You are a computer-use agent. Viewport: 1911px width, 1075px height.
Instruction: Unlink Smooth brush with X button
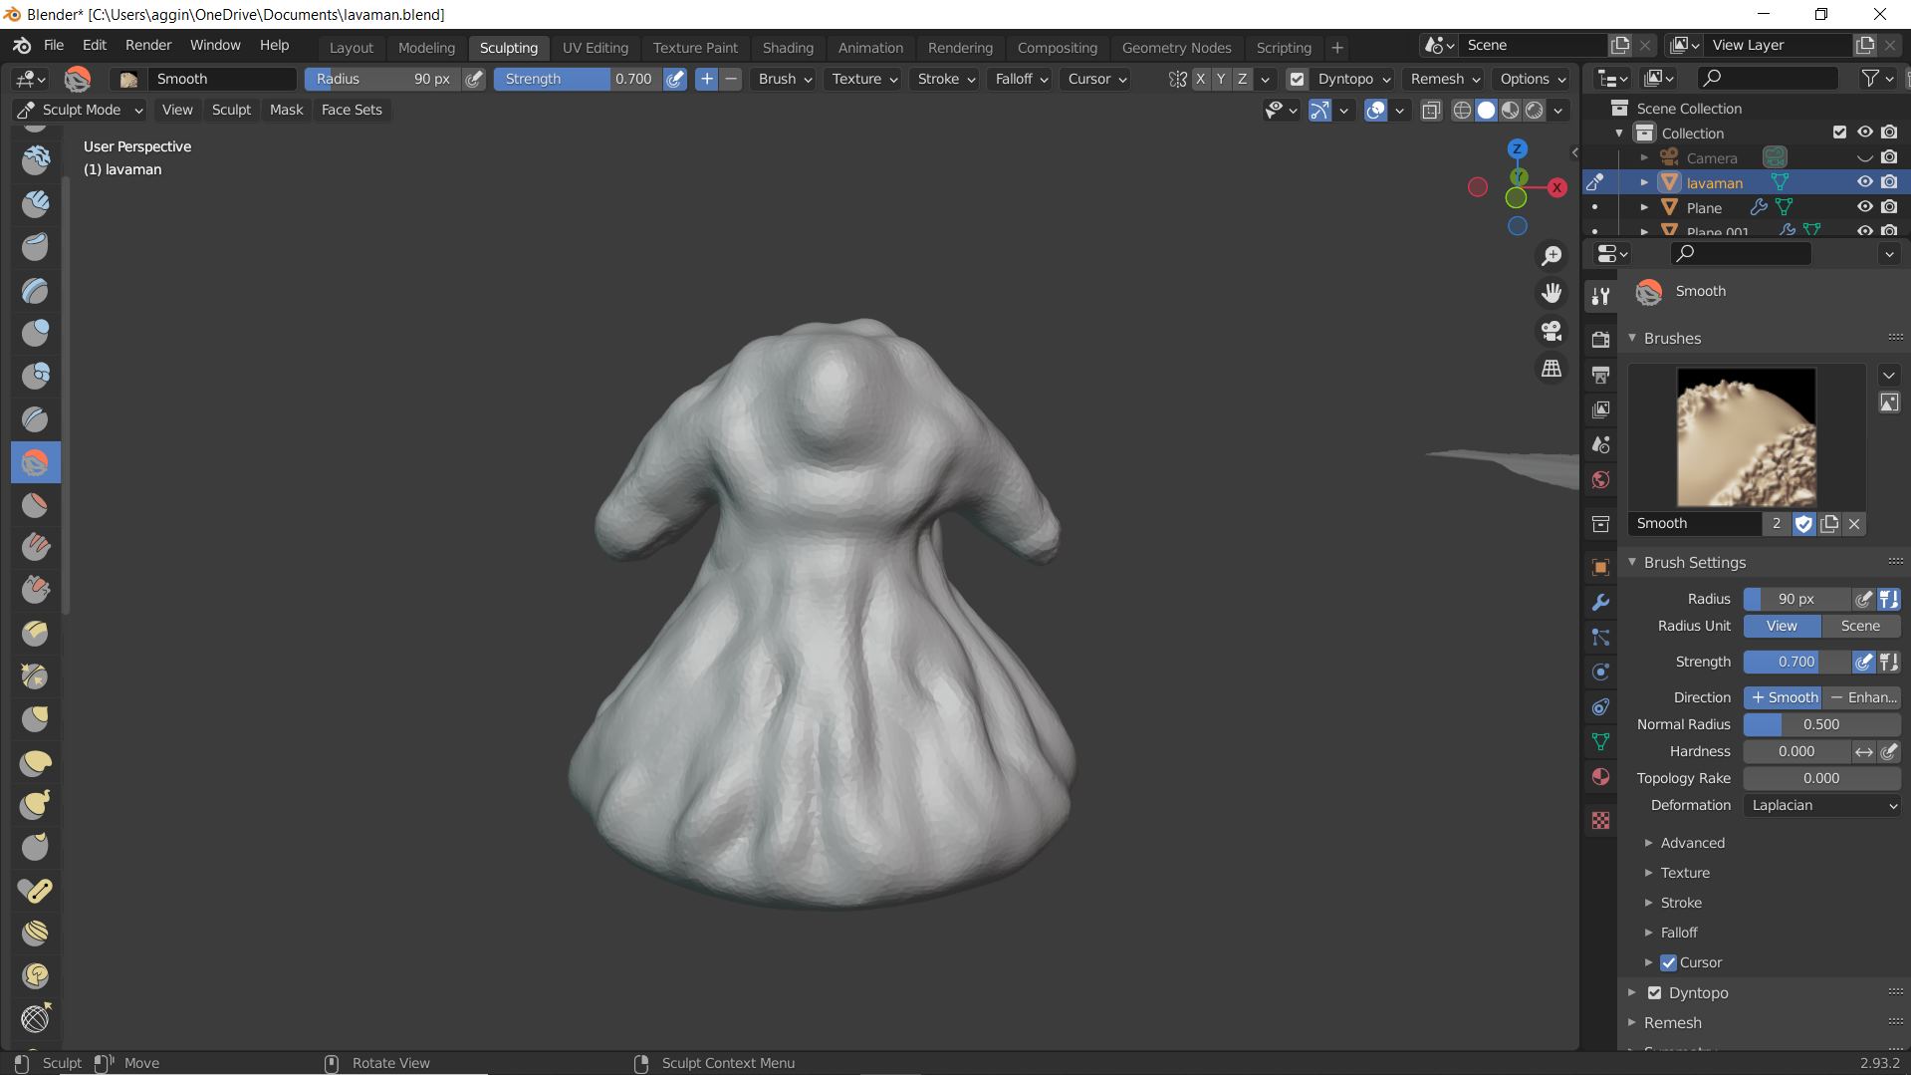click(1854, 523)
